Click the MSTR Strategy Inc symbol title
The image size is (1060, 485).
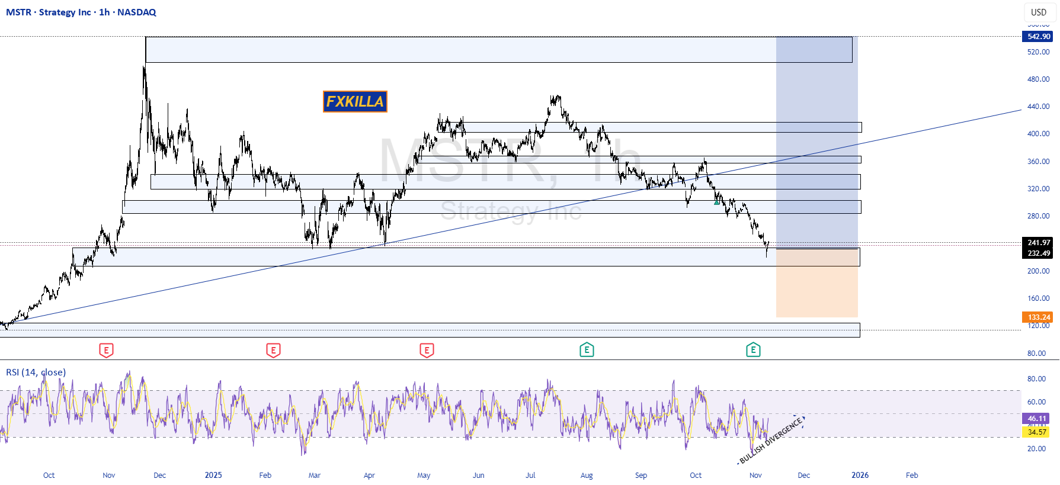pos(81,12)
